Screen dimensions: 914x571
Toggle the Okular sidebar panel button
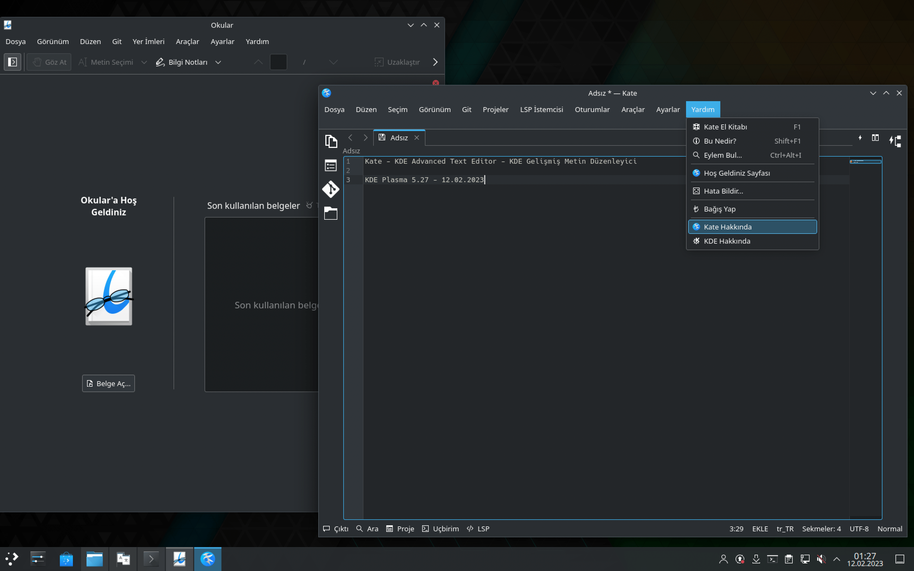[x=13, y=62]
